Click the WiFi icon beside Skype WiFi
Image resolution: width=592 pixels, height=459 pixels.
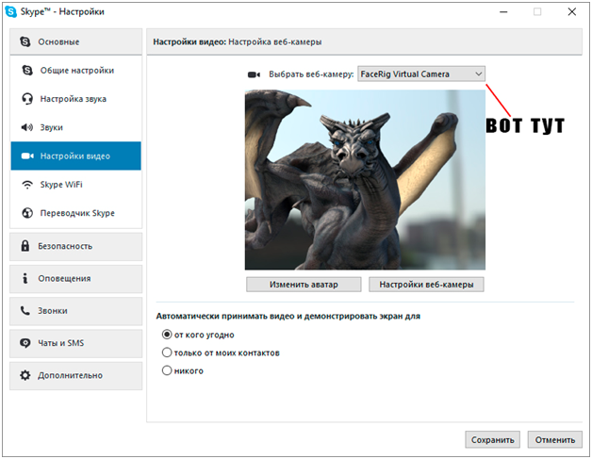coord(27,185)
